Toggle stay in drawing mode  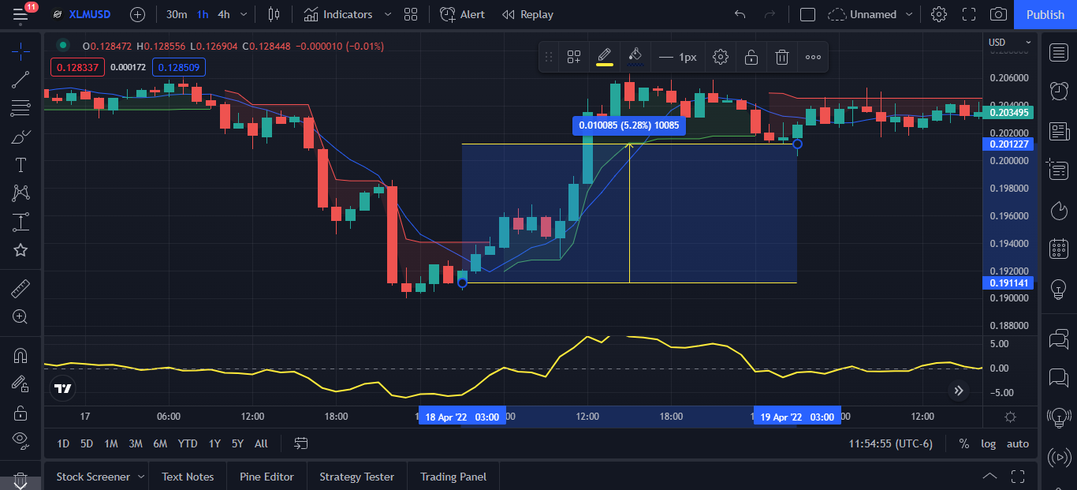pos(20,384)
